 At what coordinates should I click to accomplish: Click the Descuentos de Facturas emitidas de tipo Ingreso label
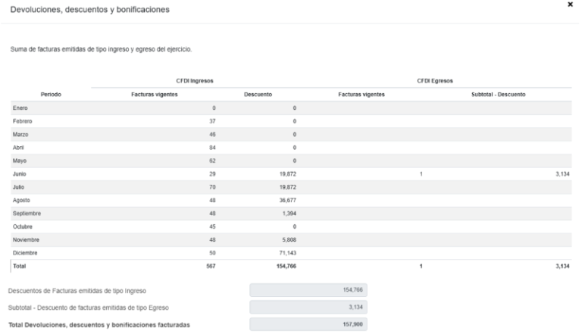77,291
